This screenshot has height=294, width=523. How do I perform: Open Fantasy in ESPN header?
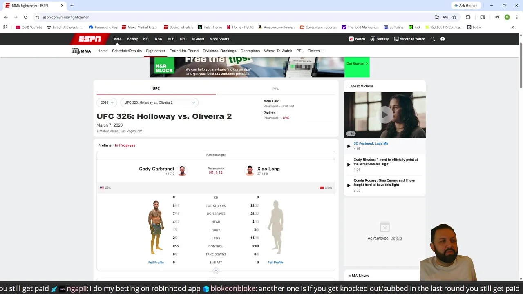pyautogui.click(x=380, y=39)
